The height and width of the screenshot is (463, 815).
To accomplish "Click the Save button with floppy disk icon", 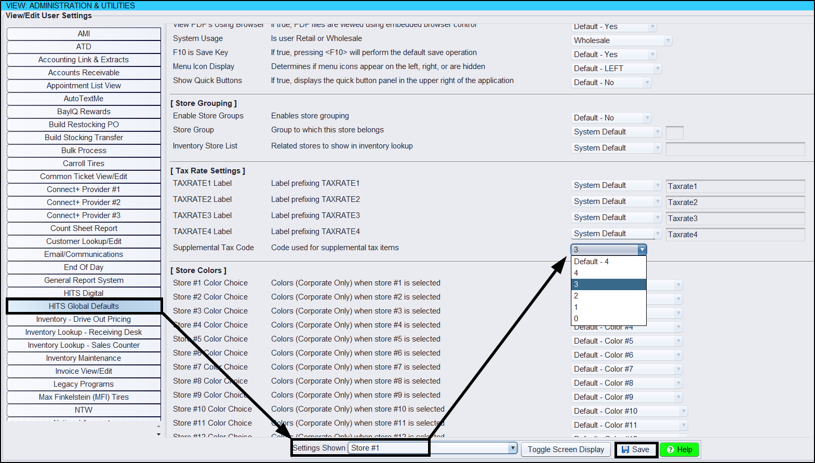I will point(636,450).
